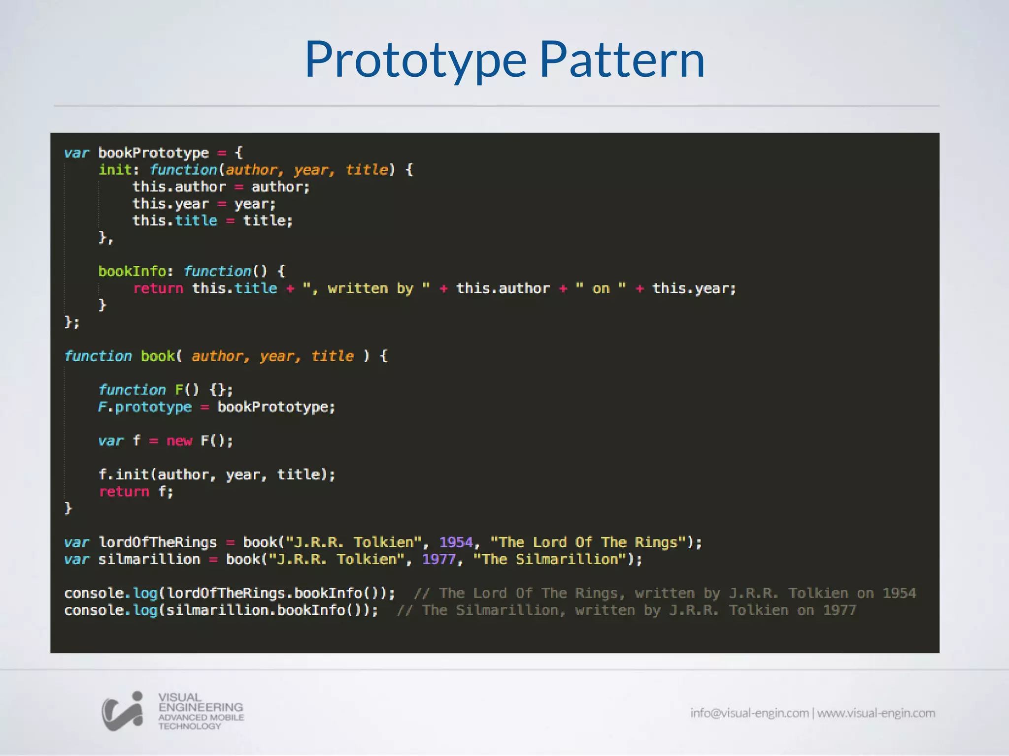Click the 'var f = new F();' line
The height and width of the screenshot is (756, 1009).
tap(166, 441)
